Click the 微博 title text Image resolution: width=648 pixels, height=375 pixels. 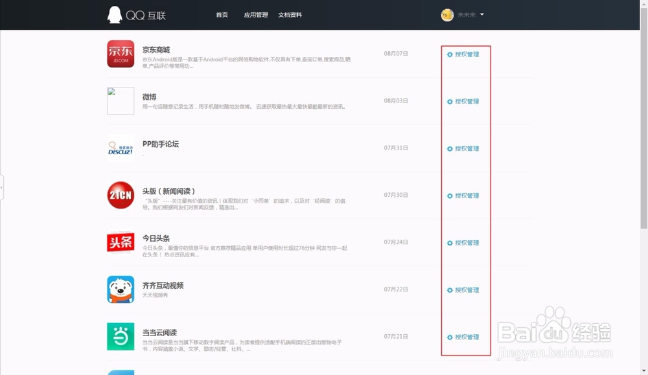pos(149,97)
